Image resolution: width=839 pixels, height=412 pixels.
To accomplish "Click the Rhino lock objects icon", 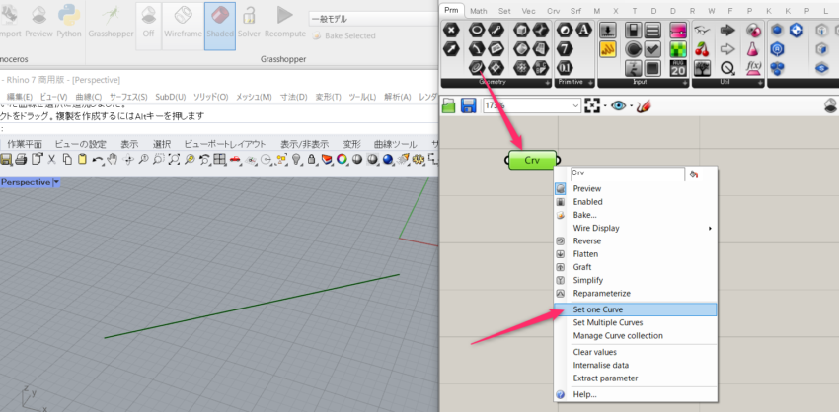I will [312, 159].
